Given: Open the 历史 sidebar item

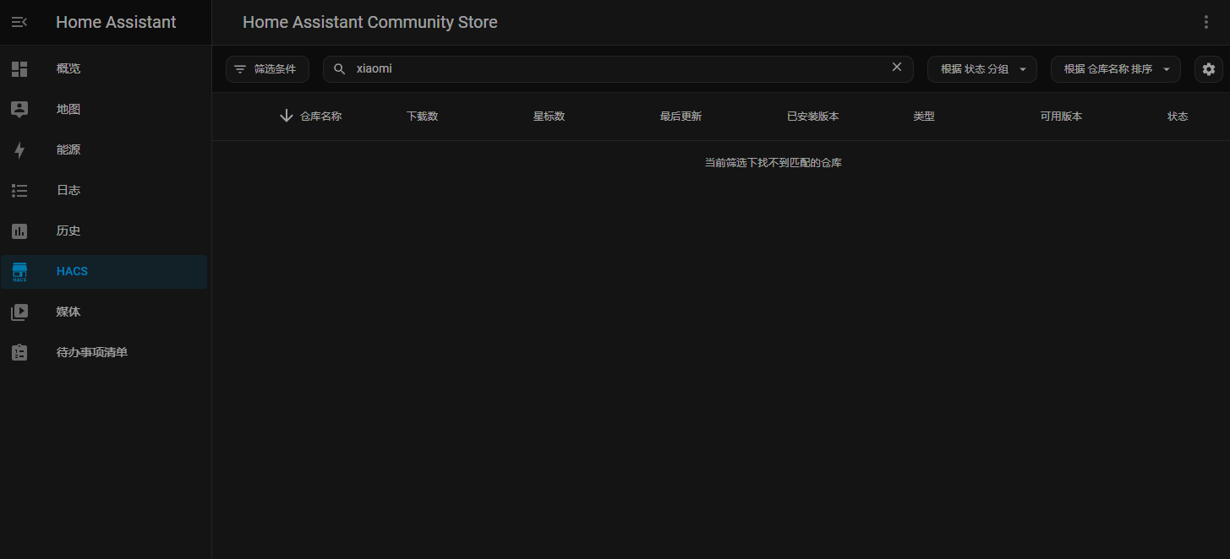Looking at the screenshot, I should point(104,231).
